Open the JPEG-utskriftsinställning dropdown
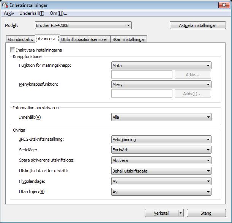The width and height of the screenshot is (232, 223). [x=161, y=140]
